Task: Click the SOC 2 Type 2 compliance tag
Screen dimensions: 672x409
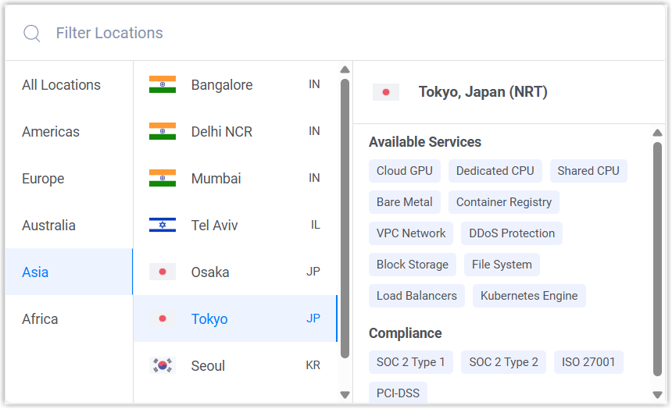Action: (503, 362)
